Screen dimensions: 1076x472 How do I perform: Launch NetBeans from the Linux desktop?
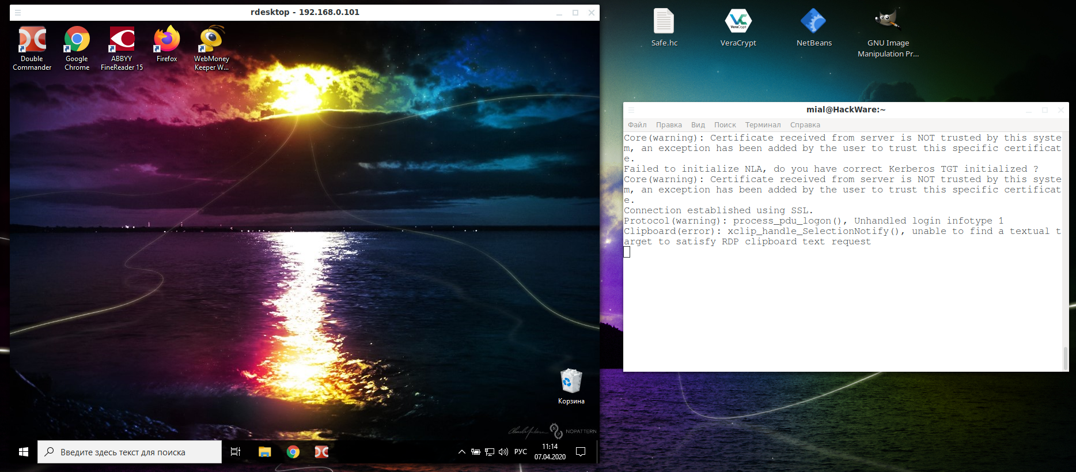coord(813,22)
